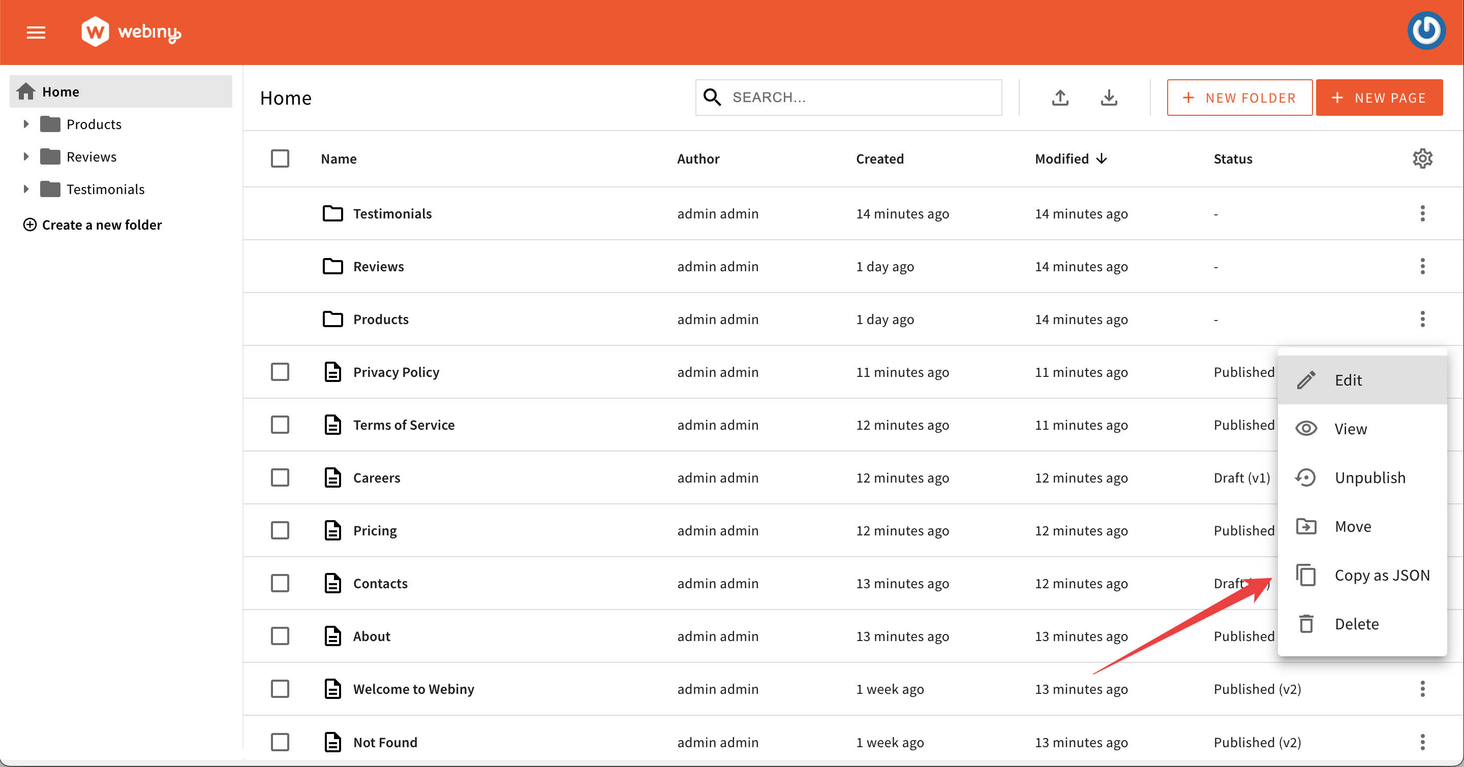Expand the Products folder in sidebar
This screenshot has width=1464, height=767.
(x=25, y=124)
